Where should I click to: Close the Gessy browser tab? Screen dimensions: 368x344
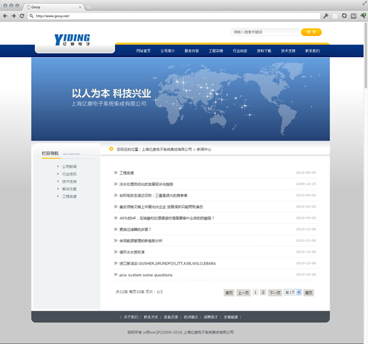tap(80, 7)
